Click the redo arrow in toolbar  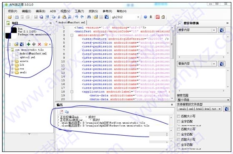(82, 17)
